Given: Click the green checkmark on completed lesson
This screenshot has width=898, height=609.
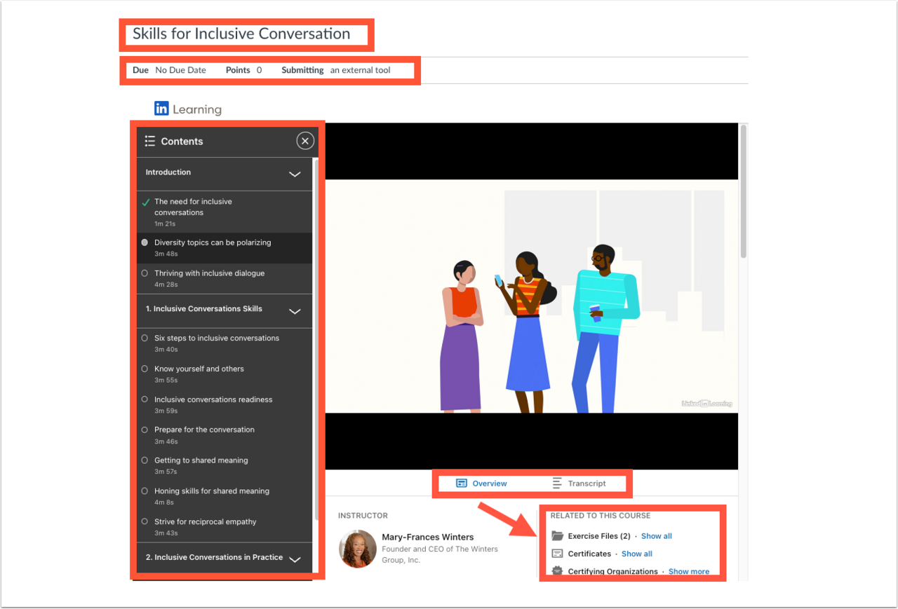Looking at the screenshot, I should click(145, 202).
